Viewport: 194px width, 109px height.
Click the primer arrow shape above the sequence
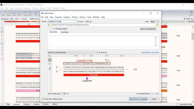pyautogui.click(x=108, y=61)
